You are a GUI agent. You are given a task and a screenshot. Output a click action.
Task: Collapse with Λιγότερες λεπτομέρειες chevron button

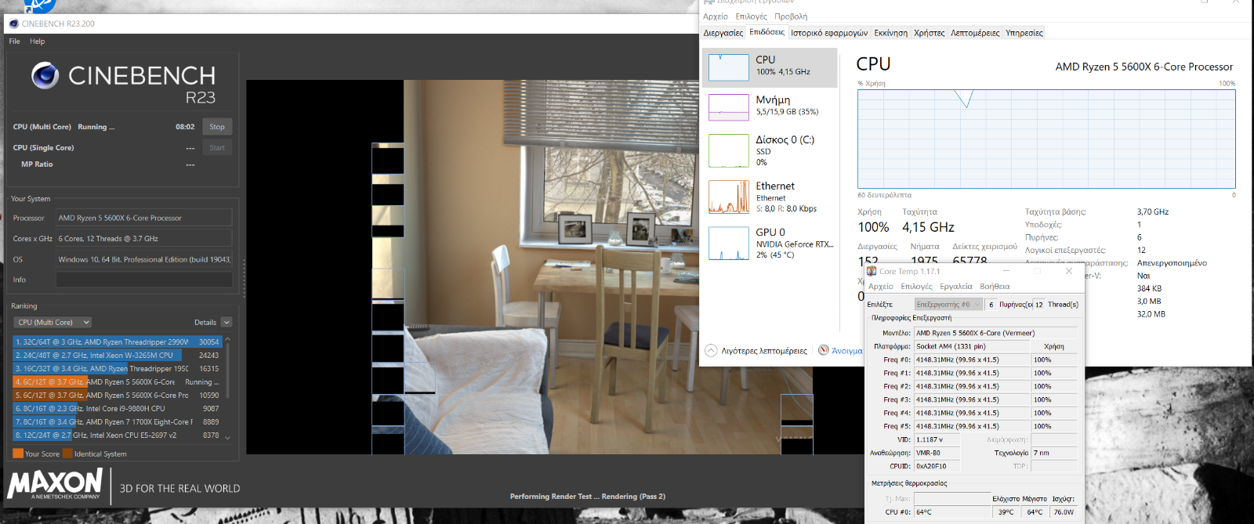[711, 350]
